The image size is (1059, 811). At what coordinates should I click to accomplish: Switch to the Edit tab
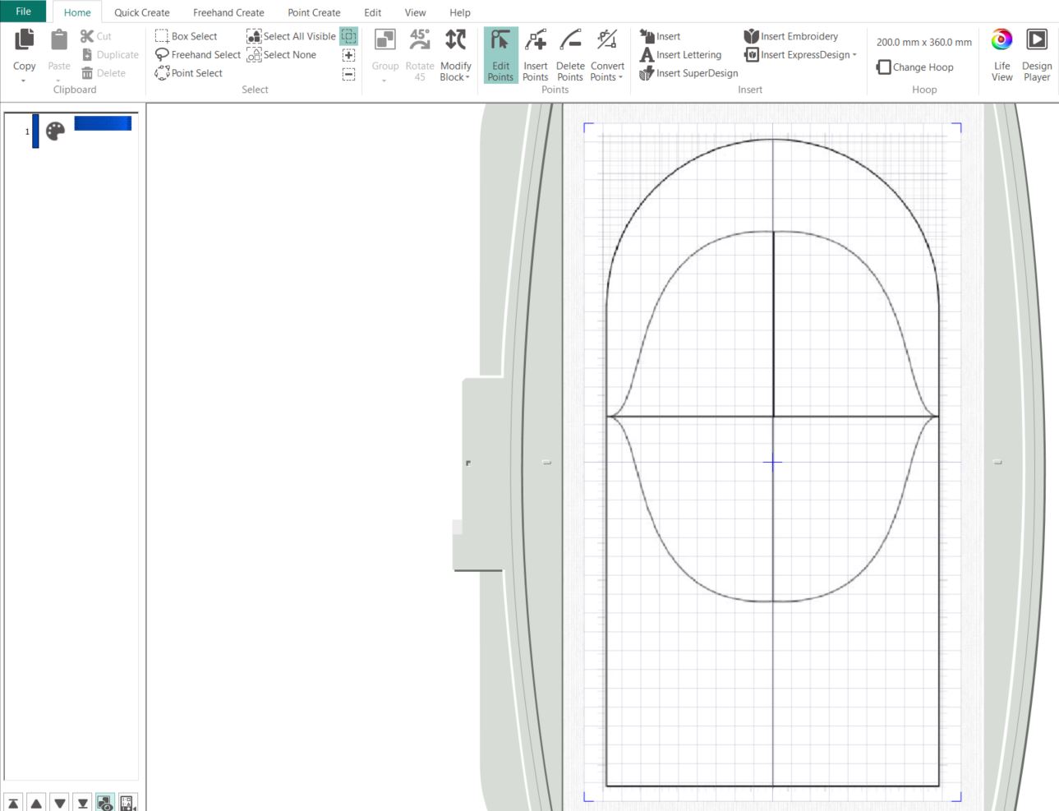pos(373,12)
